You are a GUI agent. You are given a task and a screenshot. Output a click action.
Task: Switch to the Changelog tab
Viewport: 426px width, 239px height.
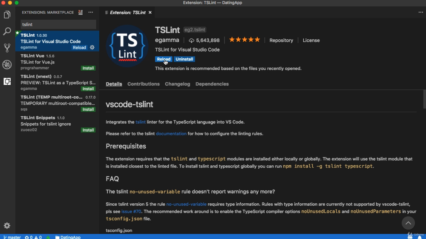point(177,84)
